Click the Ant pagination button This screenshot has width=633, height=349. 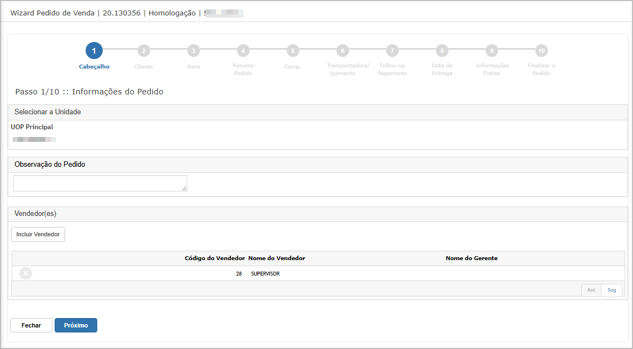click(591, 290)
